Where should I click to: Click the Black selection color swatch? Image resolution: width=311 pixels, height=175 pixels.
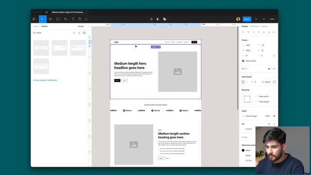coord(243,150)
